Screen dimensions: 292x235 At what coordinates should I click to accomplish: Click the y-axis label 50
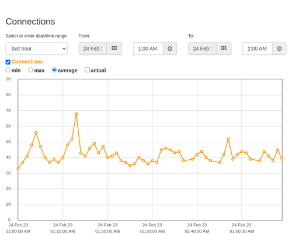pos(8,142)
